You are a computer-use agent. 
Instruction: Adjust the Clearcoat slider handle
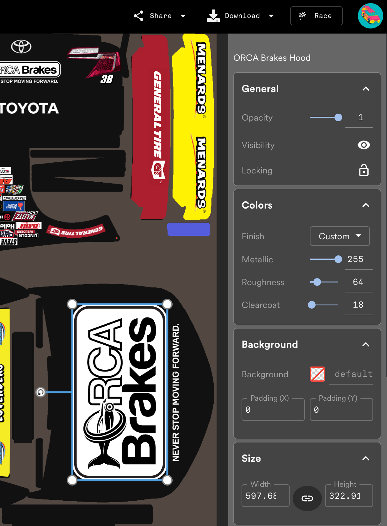(312, 305)
